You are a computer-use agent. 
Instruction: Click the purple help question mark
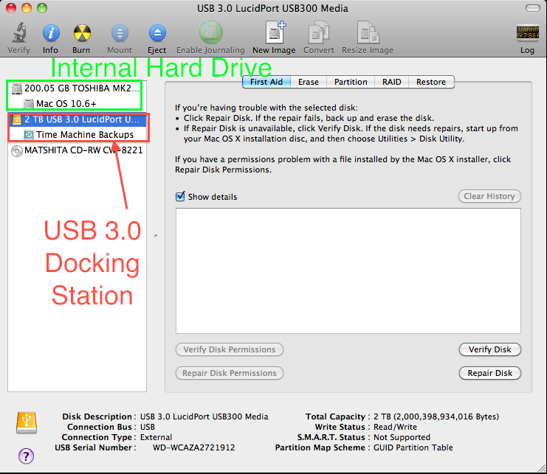pyautogui.click(x=26, y=456)
